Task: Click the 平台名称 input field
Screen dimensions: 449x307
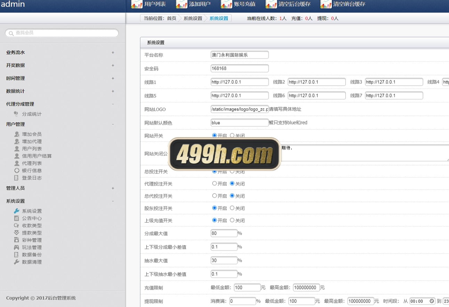Action: (x=239, y=55)
